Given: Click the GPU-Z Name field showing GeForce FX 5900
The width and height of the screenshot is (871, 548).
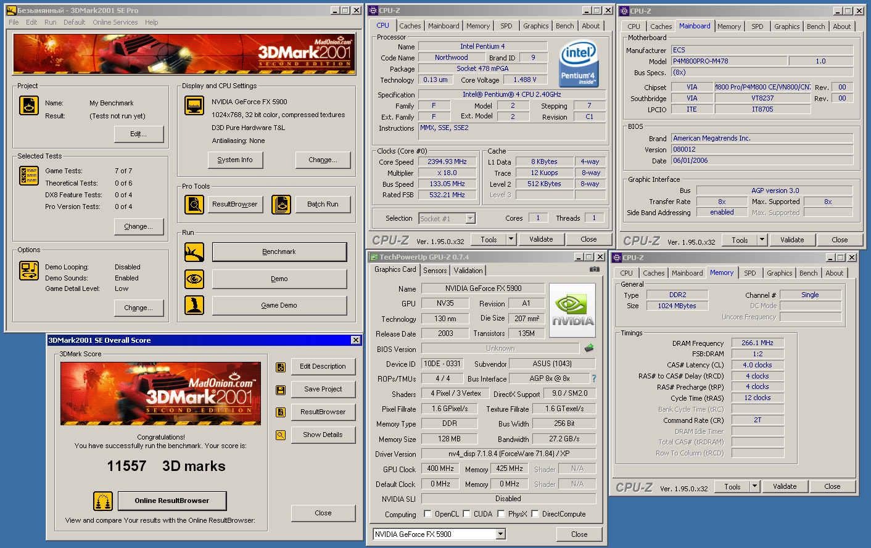Looking at the screenshot, I should (x=484, y=288).
